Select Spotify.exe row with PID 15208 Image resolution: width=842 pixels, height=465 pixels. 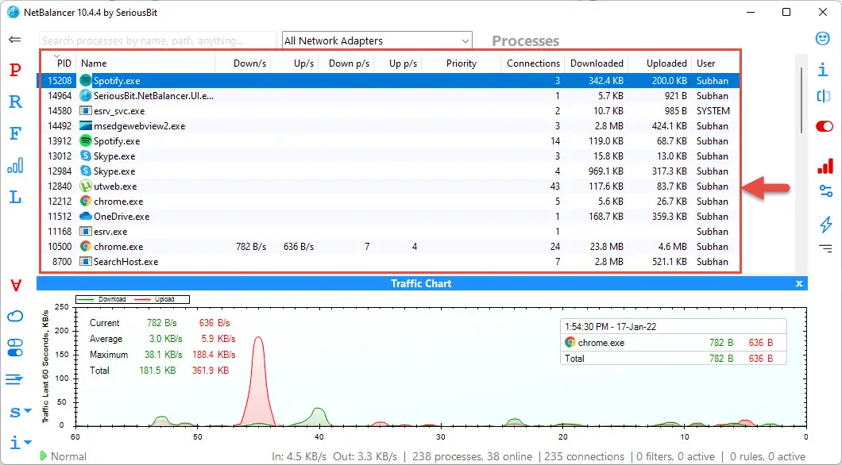388,81
